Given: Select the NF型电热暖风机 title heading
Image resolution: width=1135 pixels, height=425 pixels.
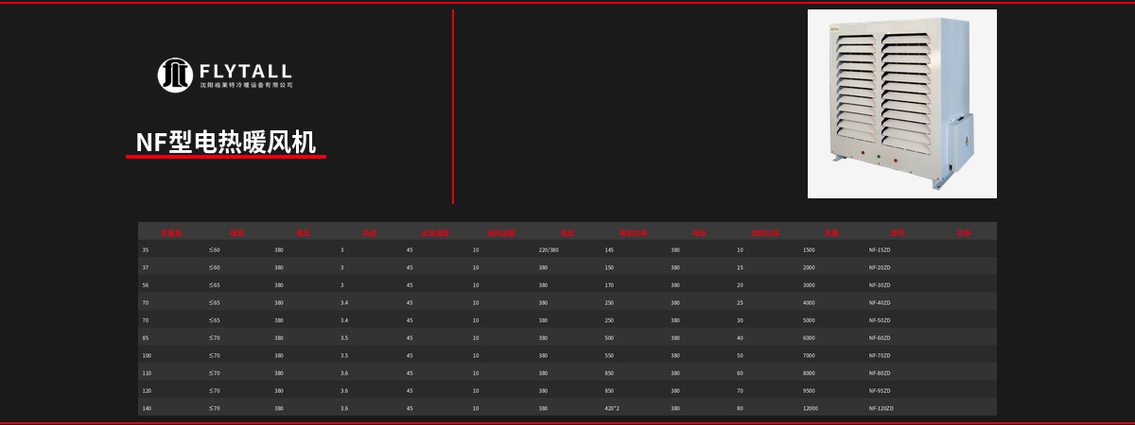Looking at the screenshot, I should 226,142.
